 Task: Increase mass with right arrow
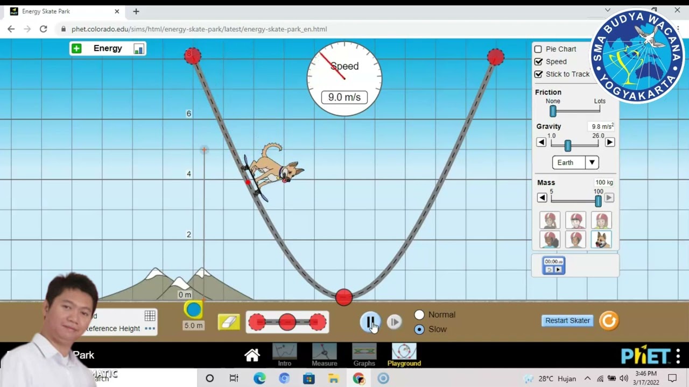[x=609, y=198]
